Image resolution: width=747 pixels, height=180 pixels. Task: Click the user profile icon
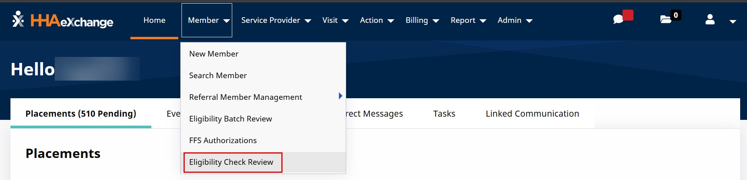point(710,20)
